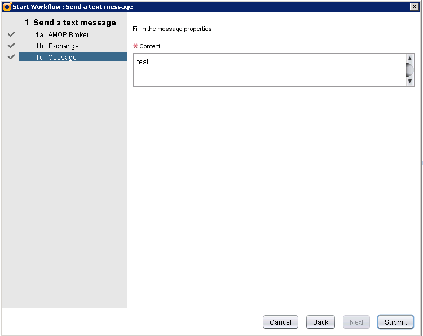Focus the Content text area
This screenshot has height=336, width=423.
pos(269,70)
